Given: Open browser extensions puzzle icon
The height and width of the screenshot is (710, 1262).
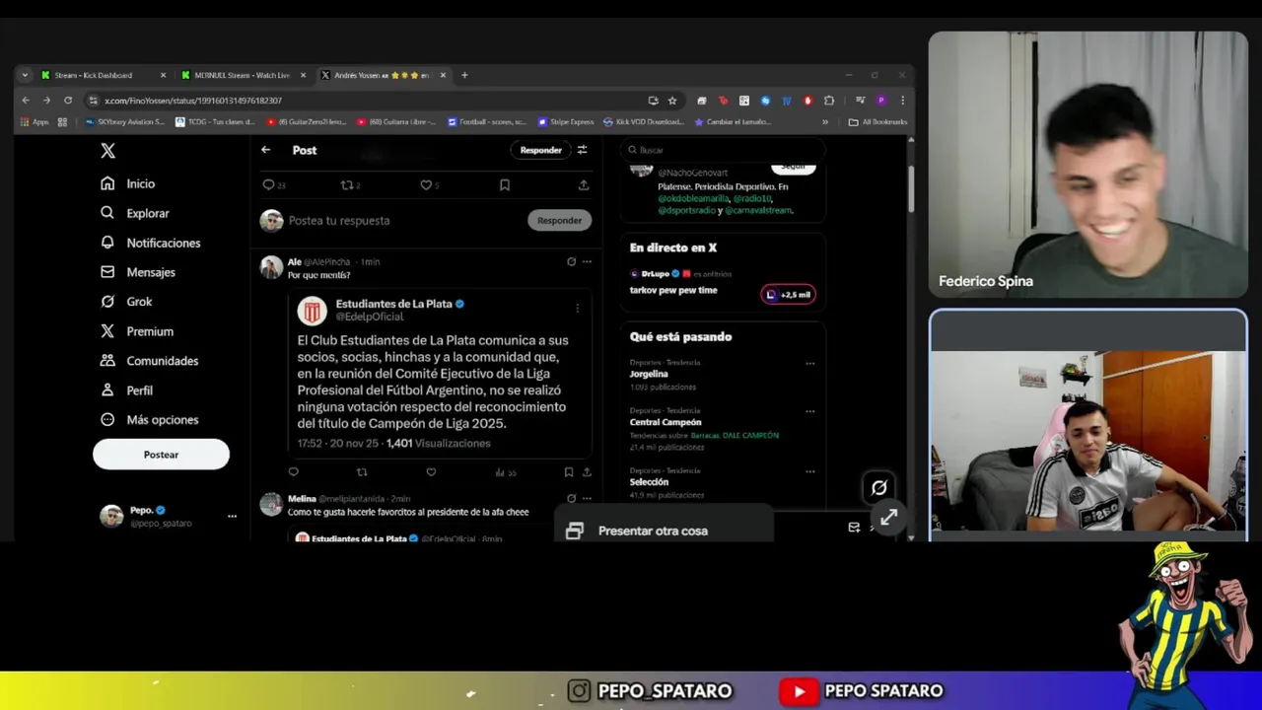Looking at the screenshot, I should (829, 100).
